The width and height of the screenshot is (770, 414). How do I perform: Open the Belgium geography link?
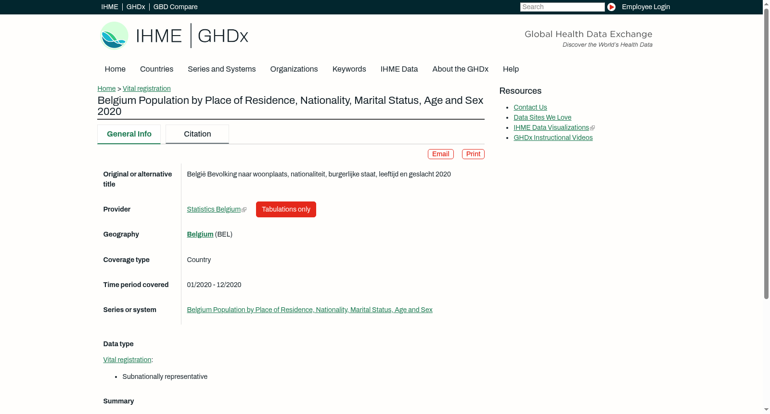coord(200,234)
